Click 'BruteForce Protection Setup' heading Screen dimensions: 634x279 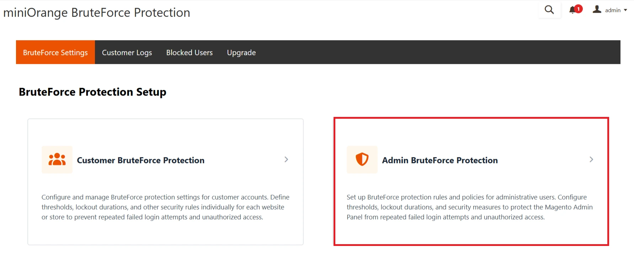click(92, 92)
